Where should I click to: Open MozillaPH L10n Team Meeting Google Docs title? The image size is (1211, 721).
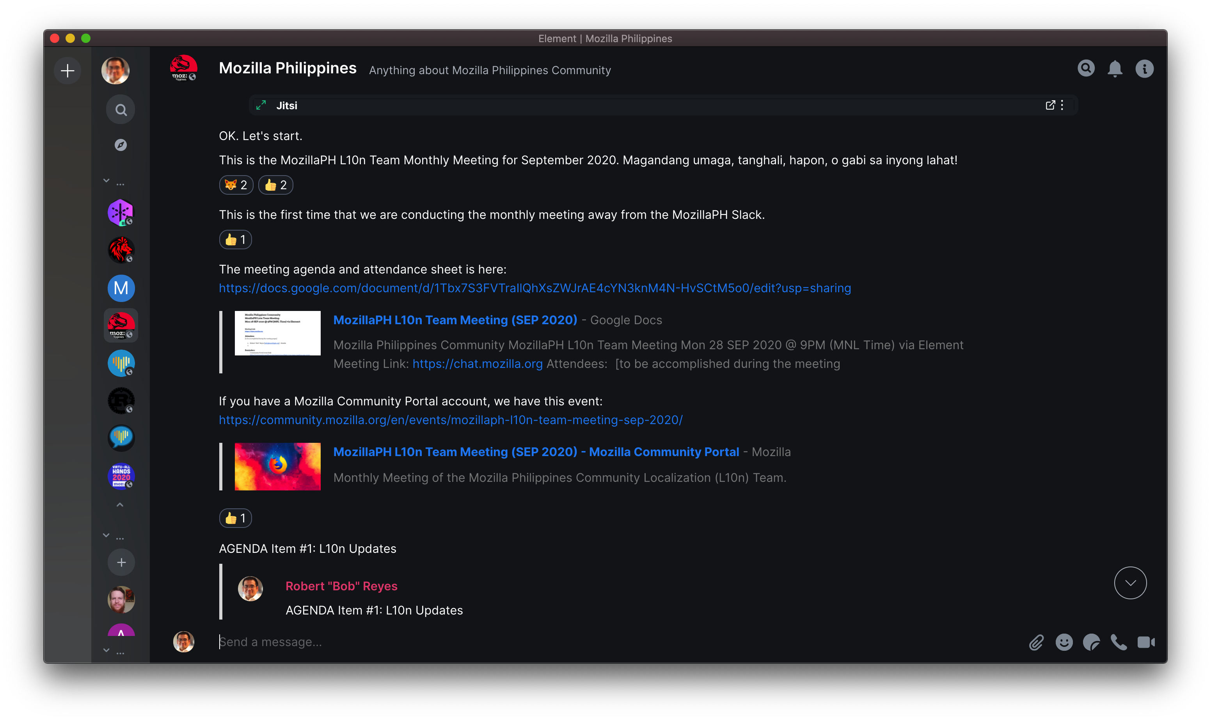tap(455, 320)
